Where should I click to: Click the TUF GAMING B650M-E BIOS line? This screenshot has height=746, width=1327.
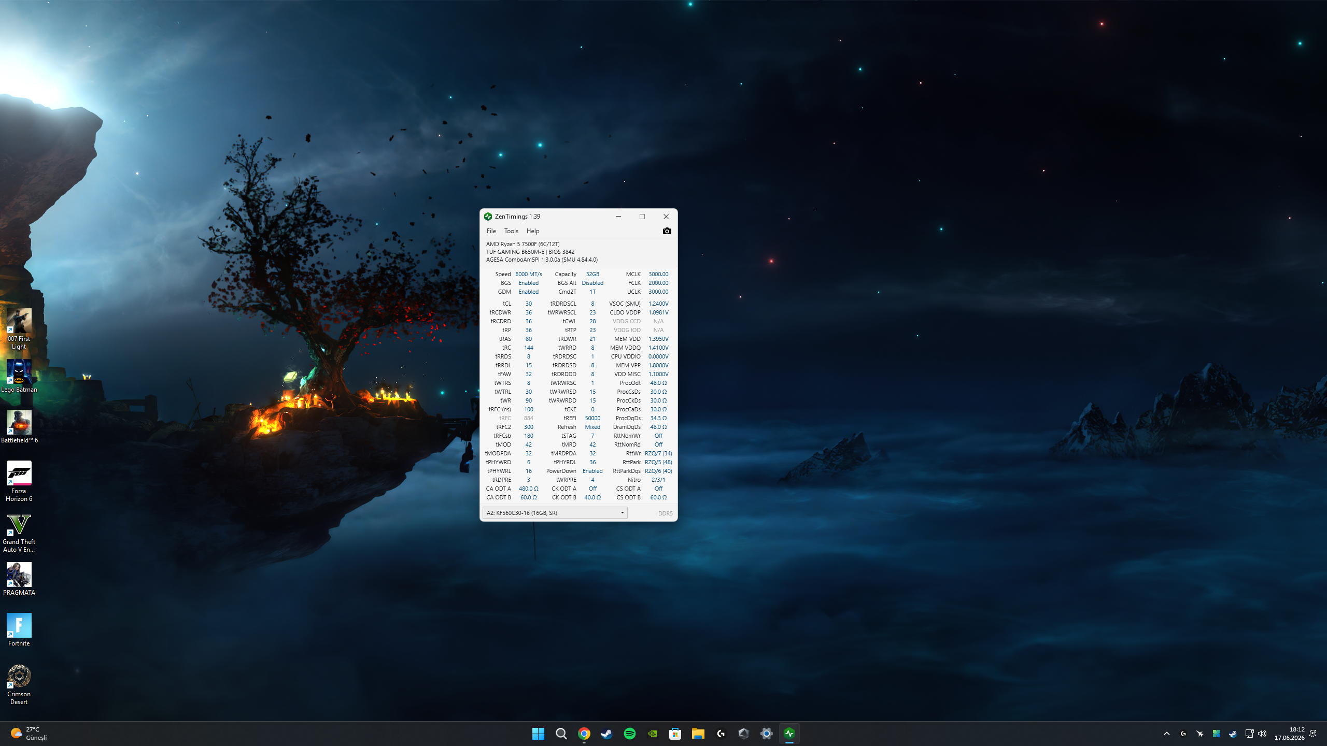[x=530, y=252]
